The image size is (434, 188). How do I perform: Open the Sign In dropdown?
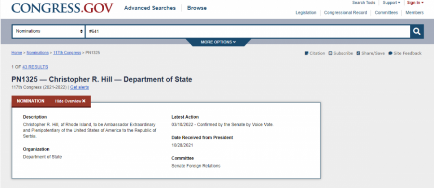pos(415,3)
